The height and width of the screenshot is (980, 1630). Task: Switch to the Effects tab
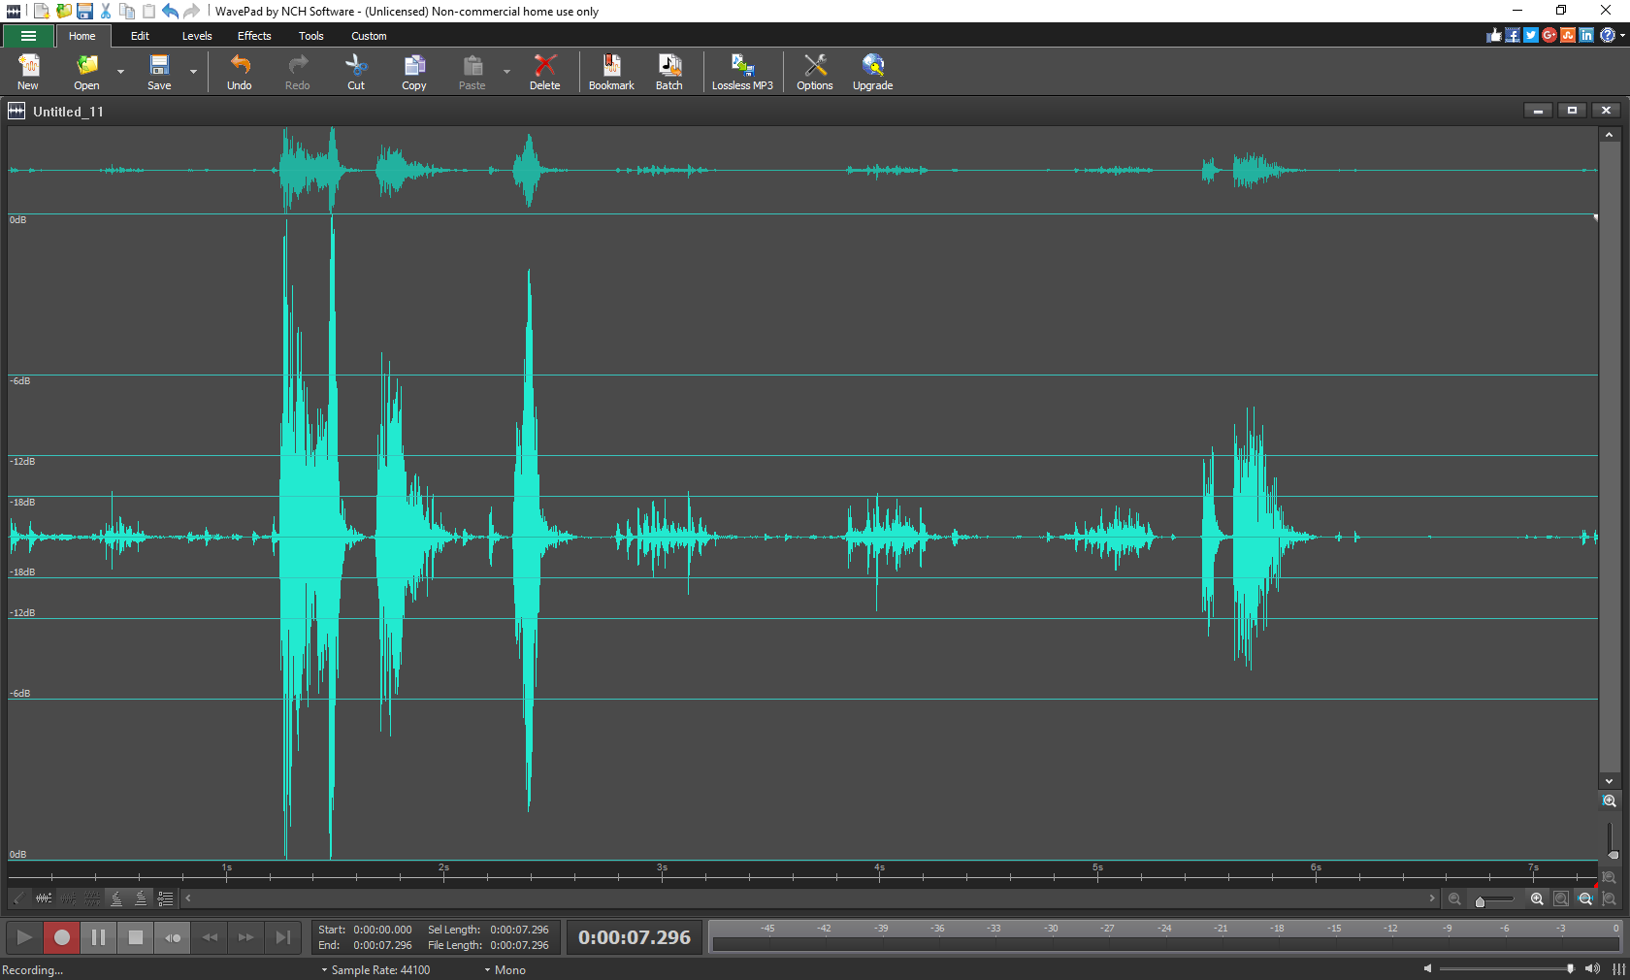point(253,36)
